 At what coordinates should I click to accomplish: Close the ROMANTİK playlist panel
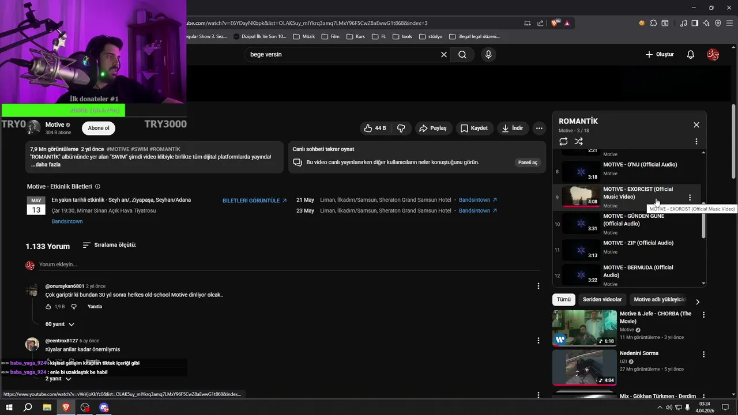[x=696, y=125]
